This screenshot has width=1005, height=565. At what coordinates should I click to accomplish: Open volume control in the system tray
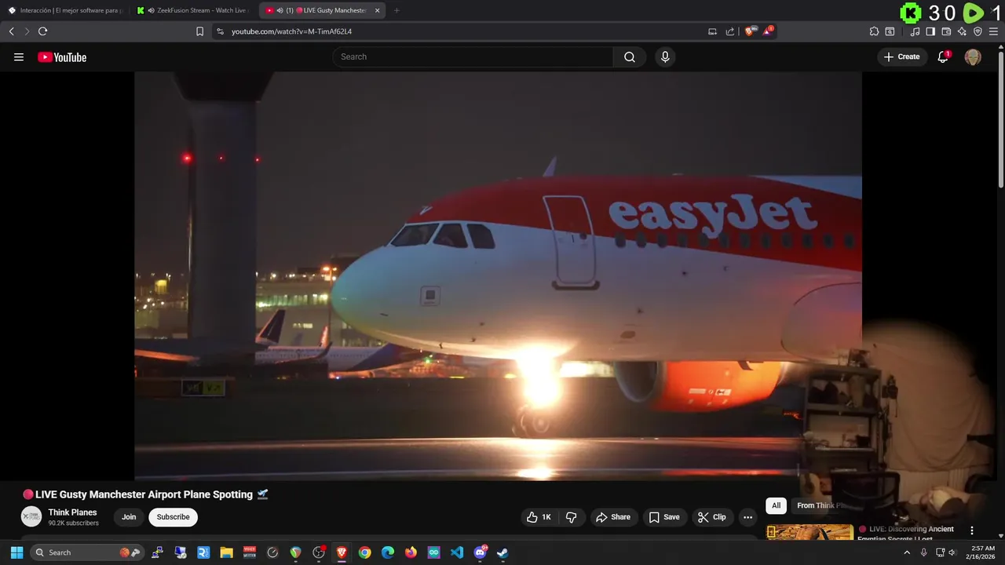tap(953, 552)
